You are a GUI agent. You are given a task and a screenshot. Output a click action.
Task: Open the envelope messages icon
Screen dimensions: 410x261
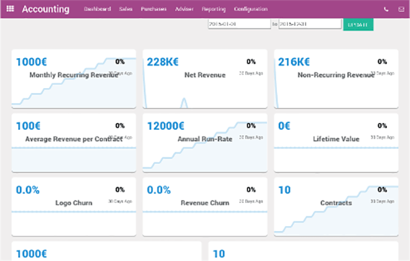coord(401,10)
